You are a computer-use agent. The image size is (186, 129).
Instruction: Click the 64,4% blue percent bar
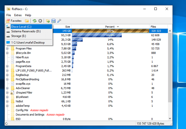pos(97,35)
